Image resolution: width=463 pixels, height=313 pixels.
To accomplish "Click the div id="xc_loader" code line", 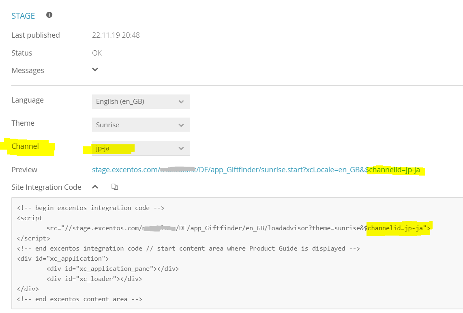I will pos(94,279).
